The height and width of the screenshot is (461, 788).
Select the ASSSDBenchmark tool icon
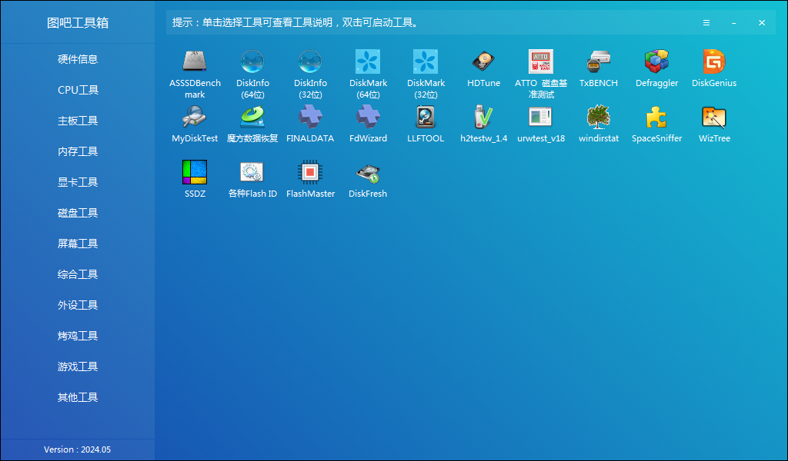point(195,61)
